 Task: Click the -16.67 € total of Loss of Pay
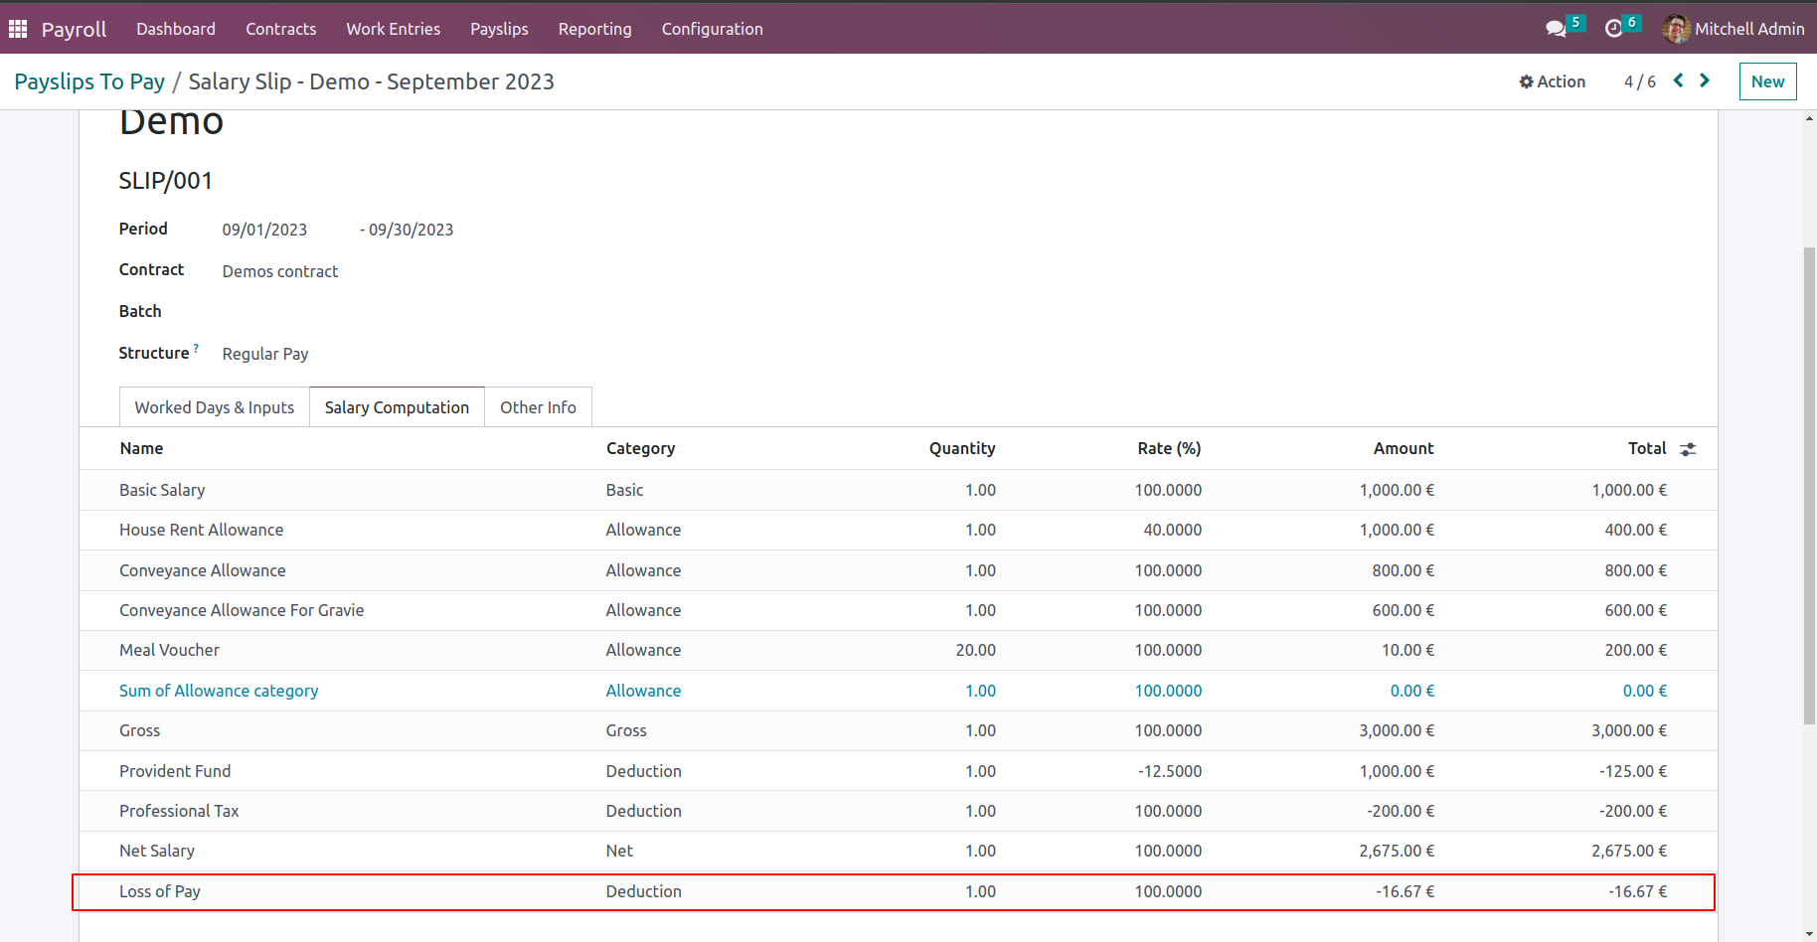1637,891
